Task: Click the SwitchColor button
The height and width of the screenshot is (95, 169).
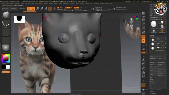Action: tap(5, 70)
